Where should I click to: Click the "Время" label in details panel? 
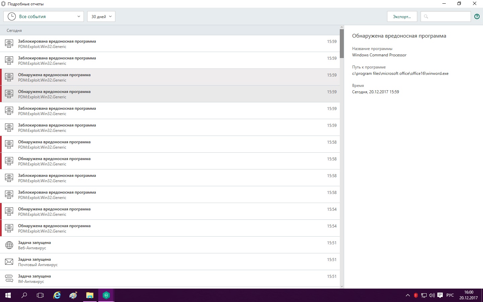(358, 86)
